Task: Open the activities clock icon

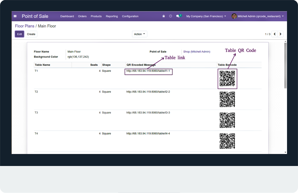Action: tap(170, 16)
